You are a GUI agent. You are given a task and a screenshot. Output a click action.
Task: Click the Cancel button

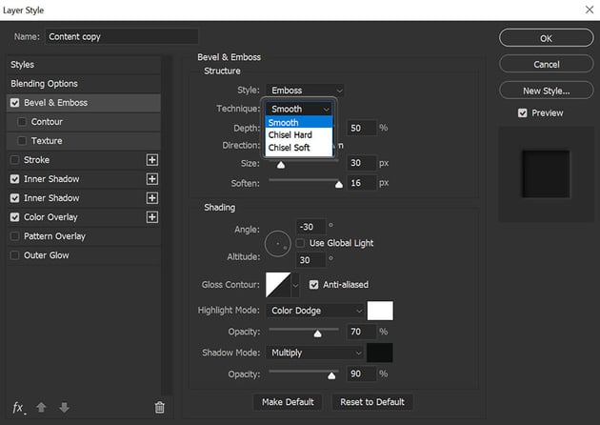pos(546,65)
